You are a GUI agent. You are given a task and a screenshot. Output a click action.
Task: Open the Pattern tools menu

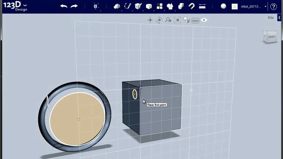[160, 6]
